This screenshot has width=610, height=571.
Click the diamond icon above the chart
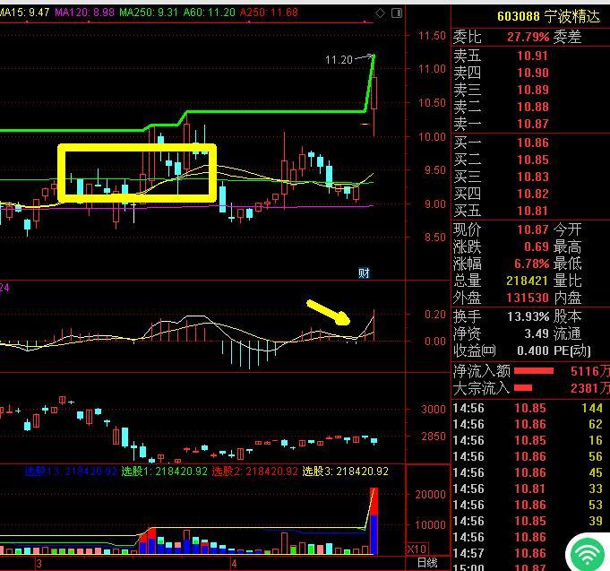381,13
